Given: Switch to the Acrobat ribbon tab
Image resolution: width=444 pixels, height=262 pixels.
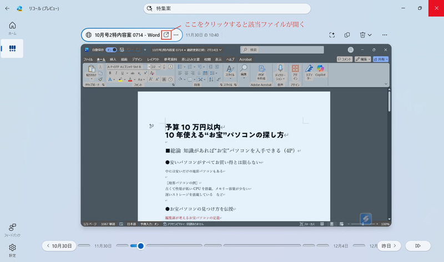Looking at the screenshot, I should [245, 59].
